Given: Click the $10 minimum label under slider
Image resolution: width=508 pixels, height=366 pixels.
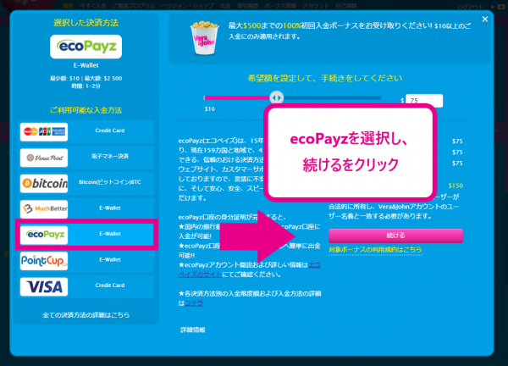Looking at the screenshot, I should click(x=210, y=109).
